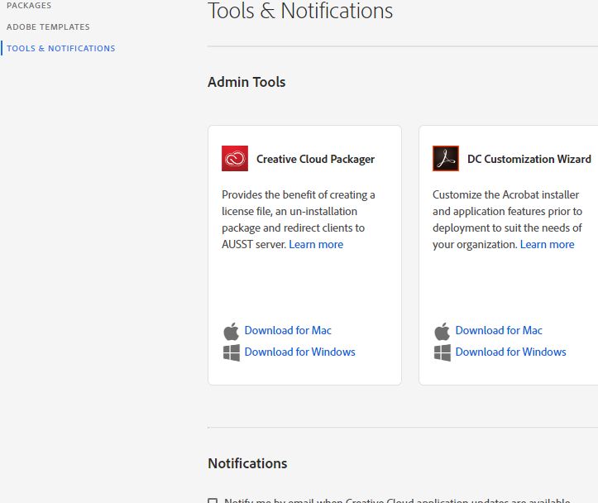The height and width of the screenshot is (503, 598).
Task: Select Tools & Notifications sidebar item
Action: (x=61, y=49)
